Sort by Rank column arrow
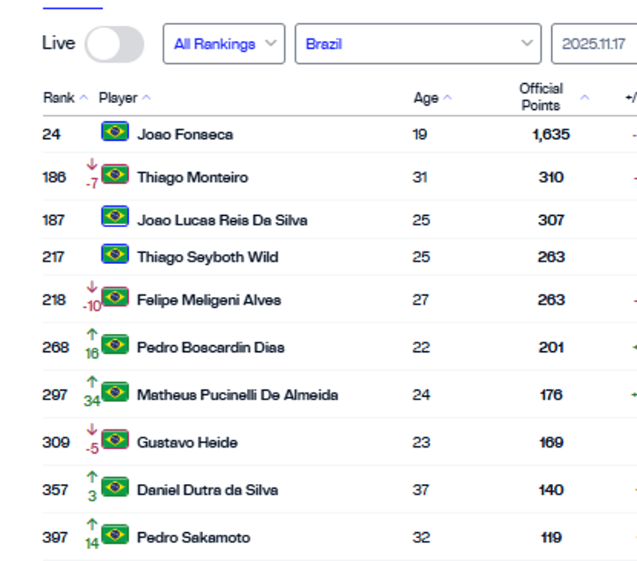Screen dimensions: 637x561 pyautogui.click(x=84, y=98)
